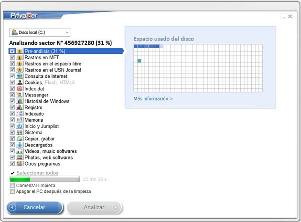Screen dimensions: 301x222
Task: Click the back arrow icon on the Cancelar button
Action: tap(12, 207)
